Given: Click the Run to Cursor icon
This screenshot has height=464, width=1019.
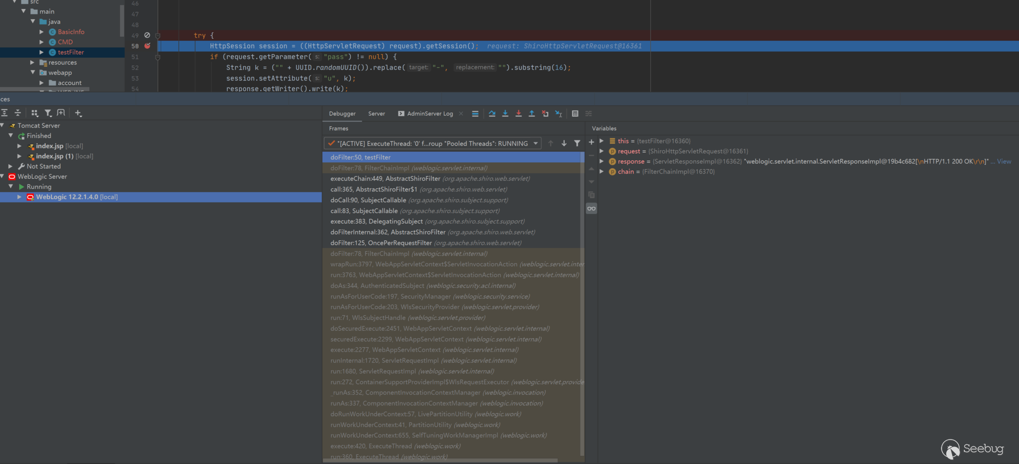Looking at the screenshot, I should (558, 113).
